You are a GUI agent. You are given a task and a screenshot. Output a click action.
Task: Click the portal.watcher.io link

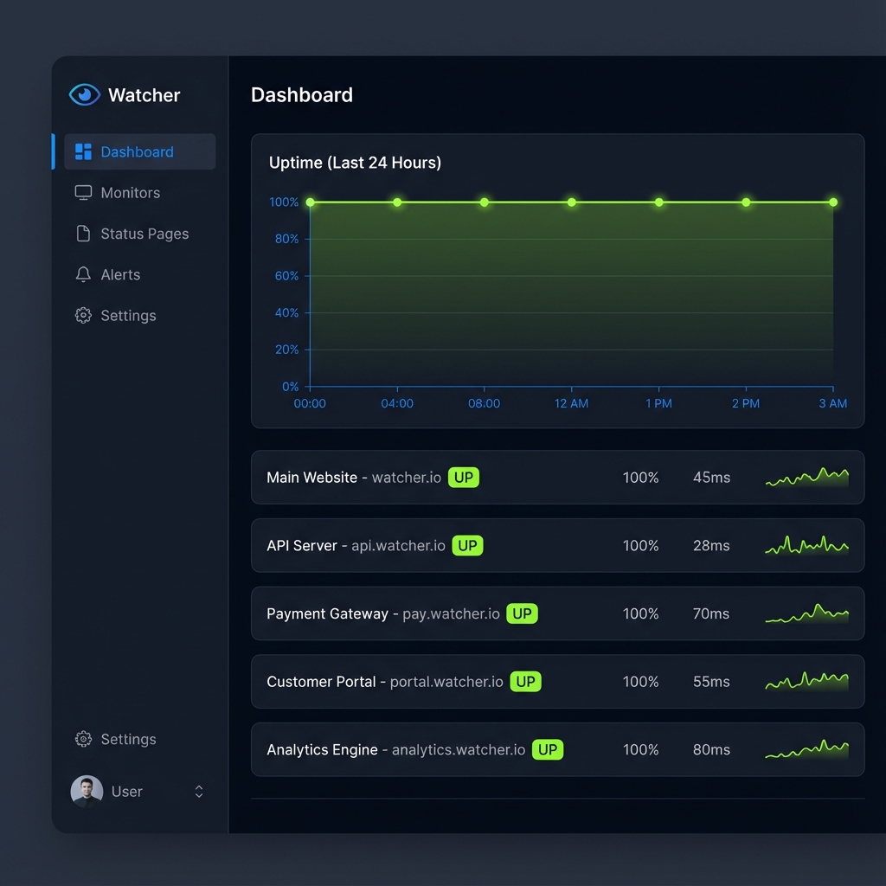tap(446, 682)
